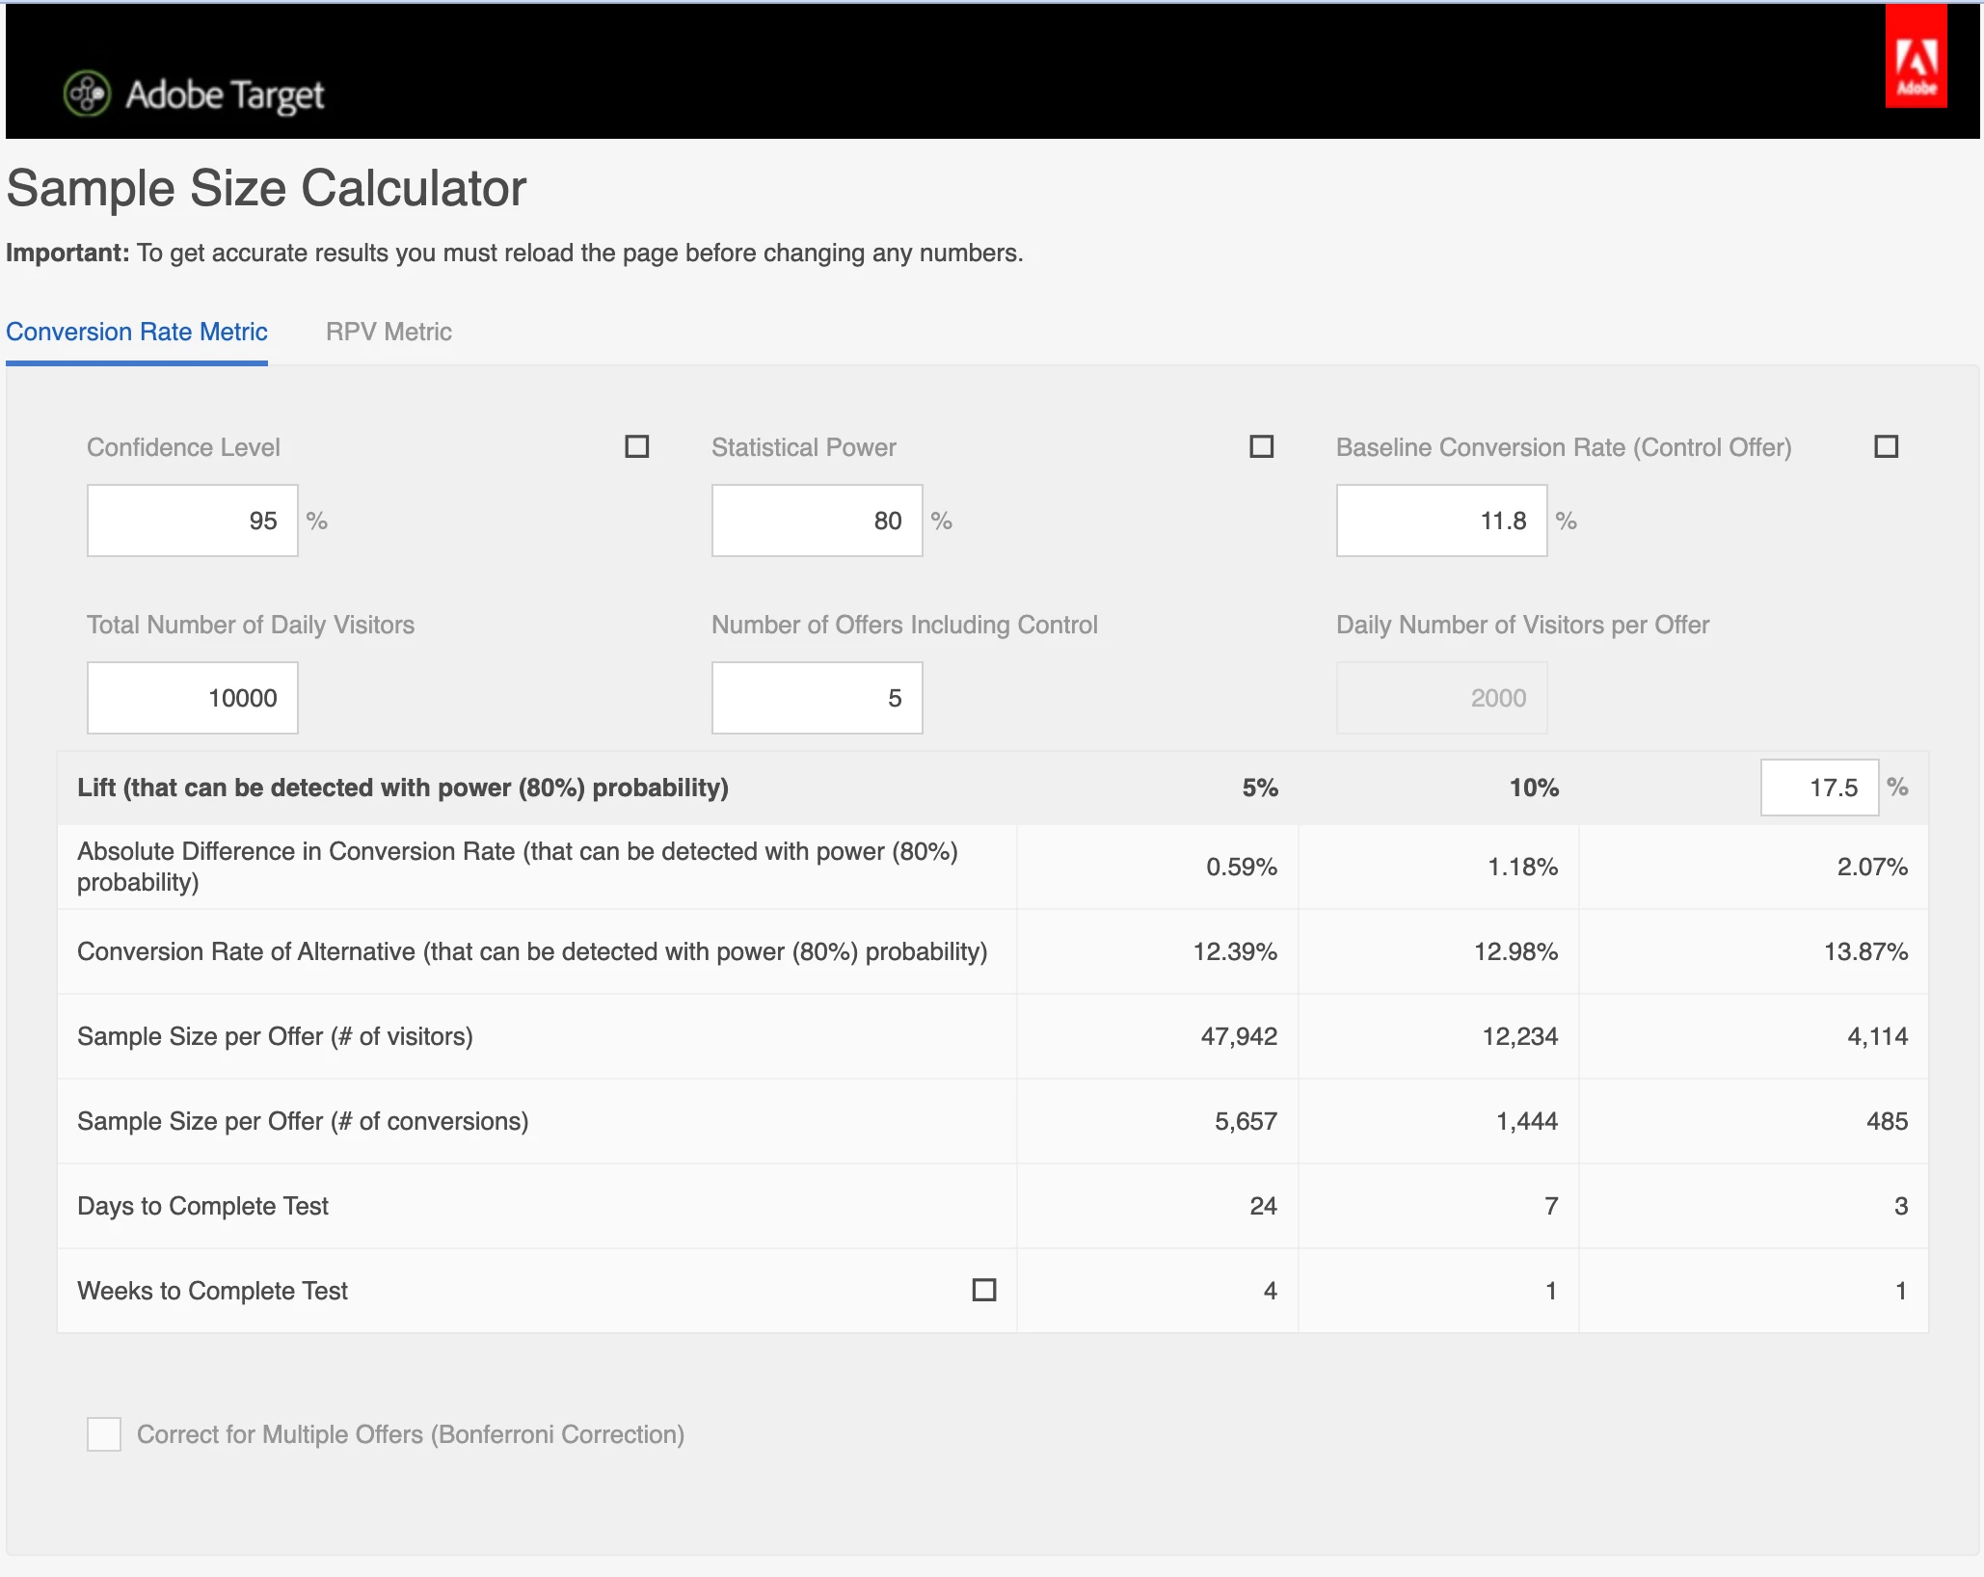Click Number of Offers Including Control field

[817, 698]
